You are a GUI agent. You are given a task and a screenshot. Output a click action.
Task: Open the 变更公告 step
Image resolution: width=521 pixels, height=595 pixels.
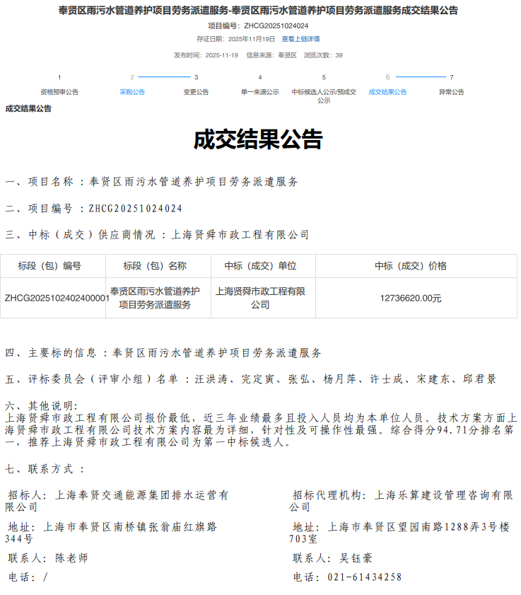(197, 92)
